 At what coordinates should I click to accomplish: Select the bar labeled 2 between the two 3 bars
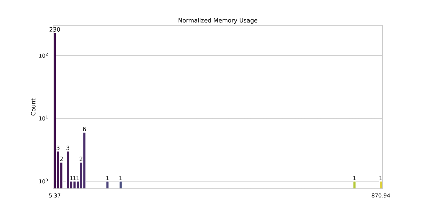pyautogui.click(x=61, y=175)
